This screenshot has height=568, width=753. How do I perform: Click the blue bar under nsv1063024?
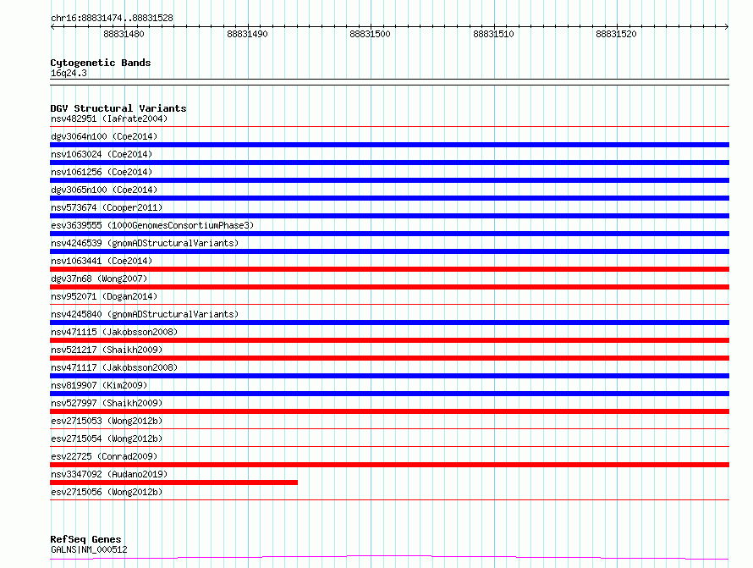pyautogui.click(x=389, y=163)
